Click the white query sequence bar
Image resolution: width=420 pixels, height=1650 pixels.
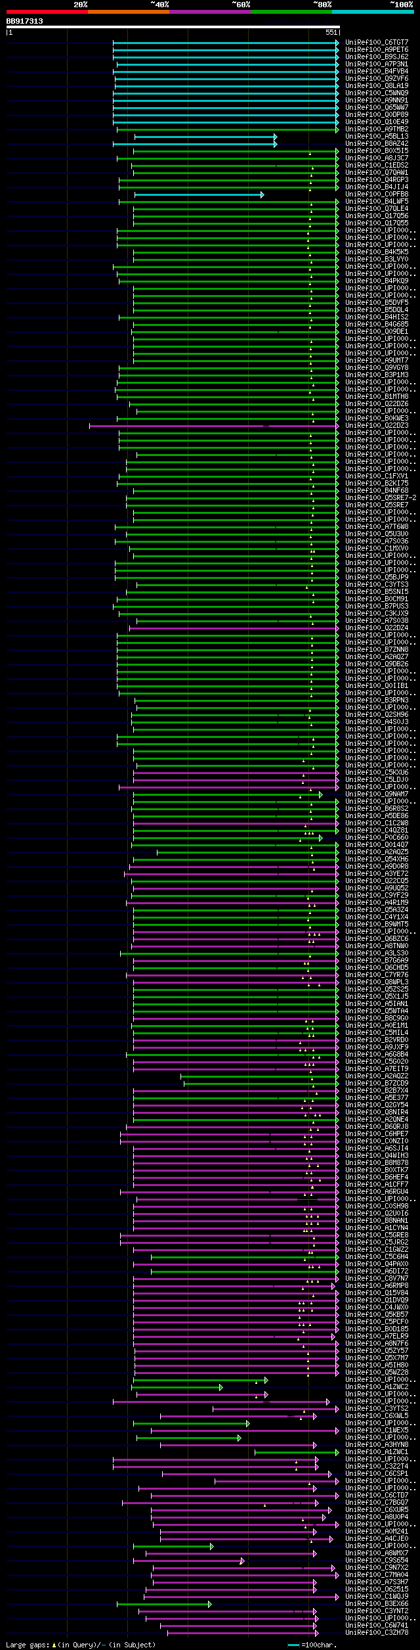(173, 27)
